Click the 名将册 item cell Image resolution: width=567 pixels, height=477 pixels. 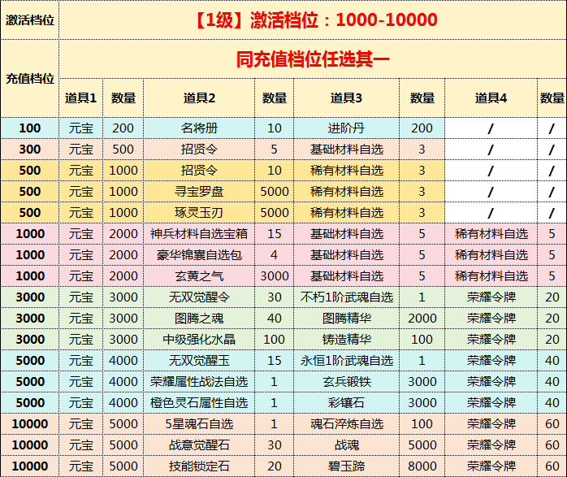click(199, 128)
